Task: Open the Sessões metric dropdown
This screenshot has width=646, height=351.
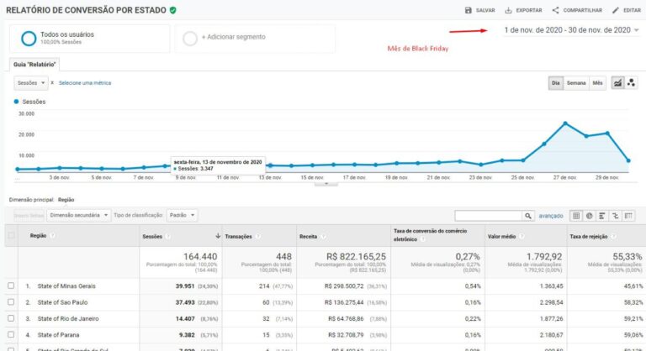Action: pos(32,83)
